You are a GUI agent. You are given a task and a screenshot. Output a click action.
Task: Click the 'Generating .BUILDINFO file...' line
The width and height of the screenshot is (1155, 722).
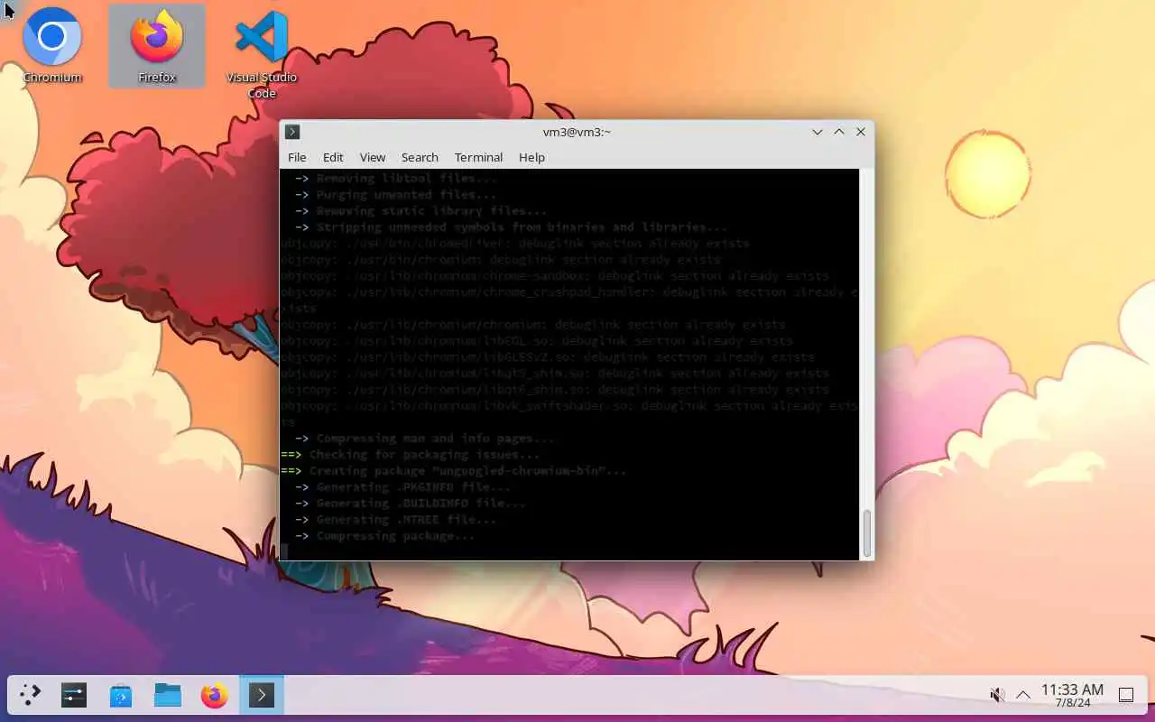[x=410, y=504]
